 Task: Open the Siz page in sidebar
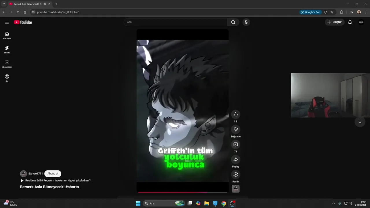coord(7,78)
